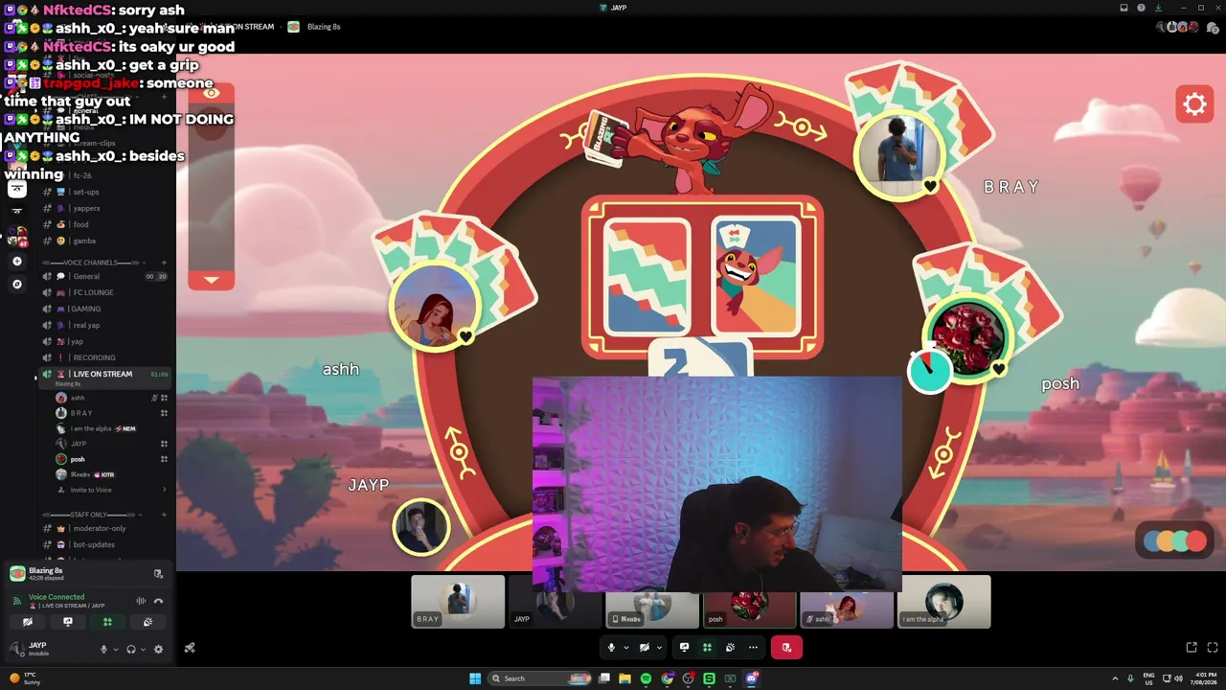This screenshot has height=690, width=1226.
Task: Click the green activities button in voice panel
Action: (107, 622)
